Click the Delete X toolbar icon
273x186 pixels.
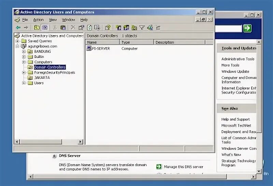coord(73,28)
